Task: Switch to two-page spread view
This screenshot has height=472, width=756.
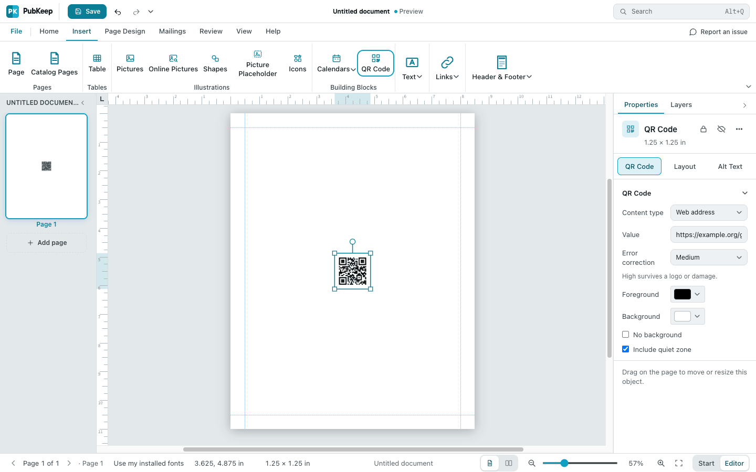Action: (x=509, y=463)
